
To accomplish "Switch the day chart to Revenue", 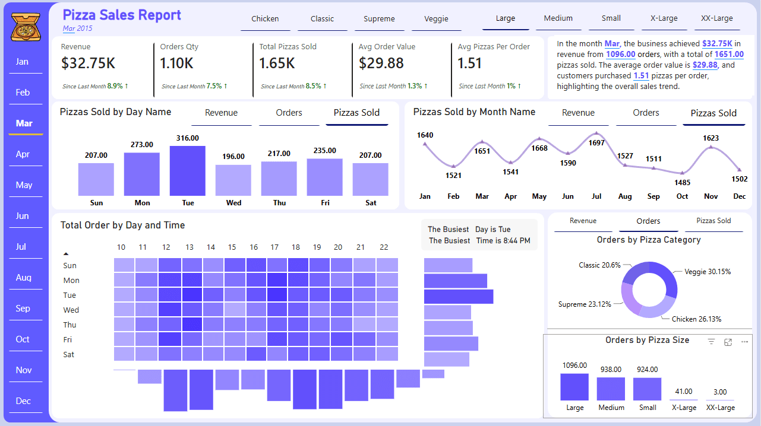I will coord(221,113).
